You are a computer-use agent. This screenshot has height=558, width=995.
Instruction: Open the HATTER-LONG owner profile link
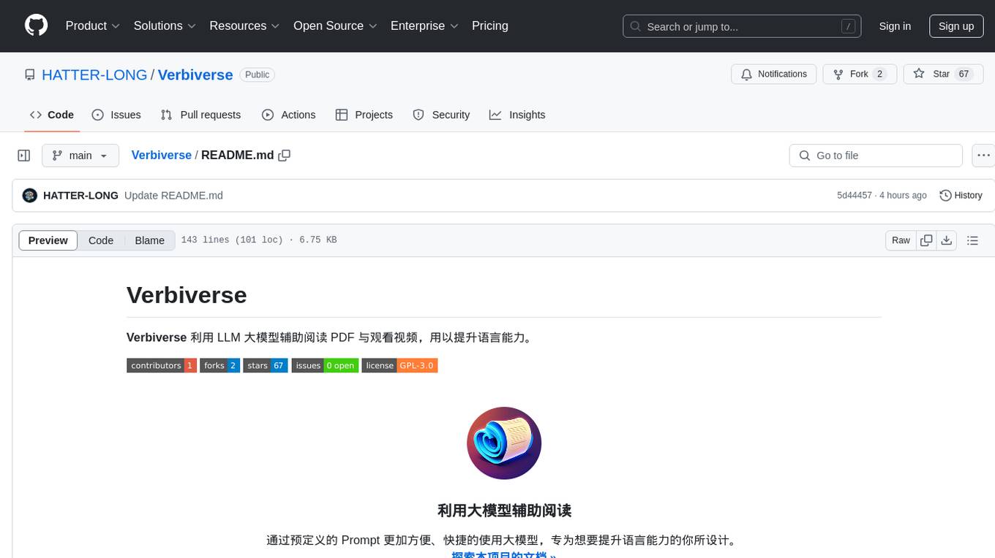tap(94, 74)
